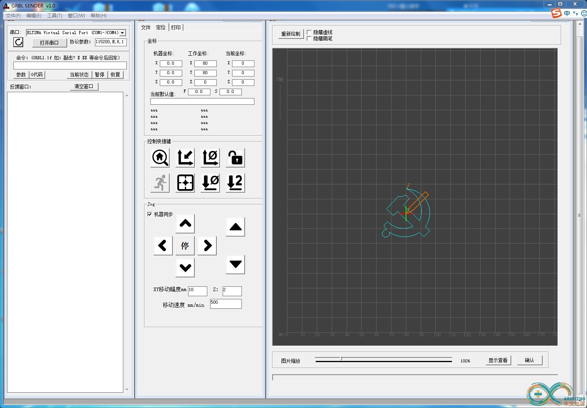Viewport: 587px width, 408px height.
Task: Open the serial port dropdown
Action: [x=123, y=33]
